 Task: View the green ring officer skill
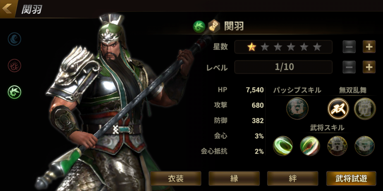click(x=283, y=146)
